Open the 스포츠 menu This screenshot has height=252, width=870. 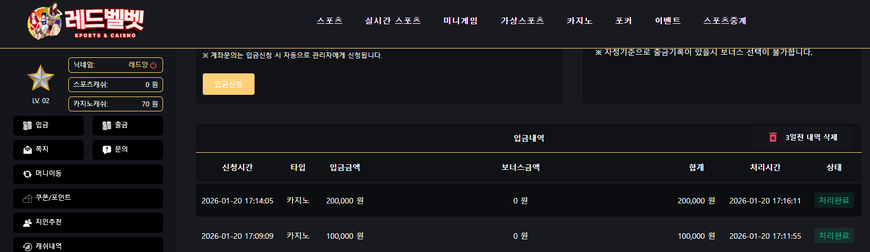point(329,21)
